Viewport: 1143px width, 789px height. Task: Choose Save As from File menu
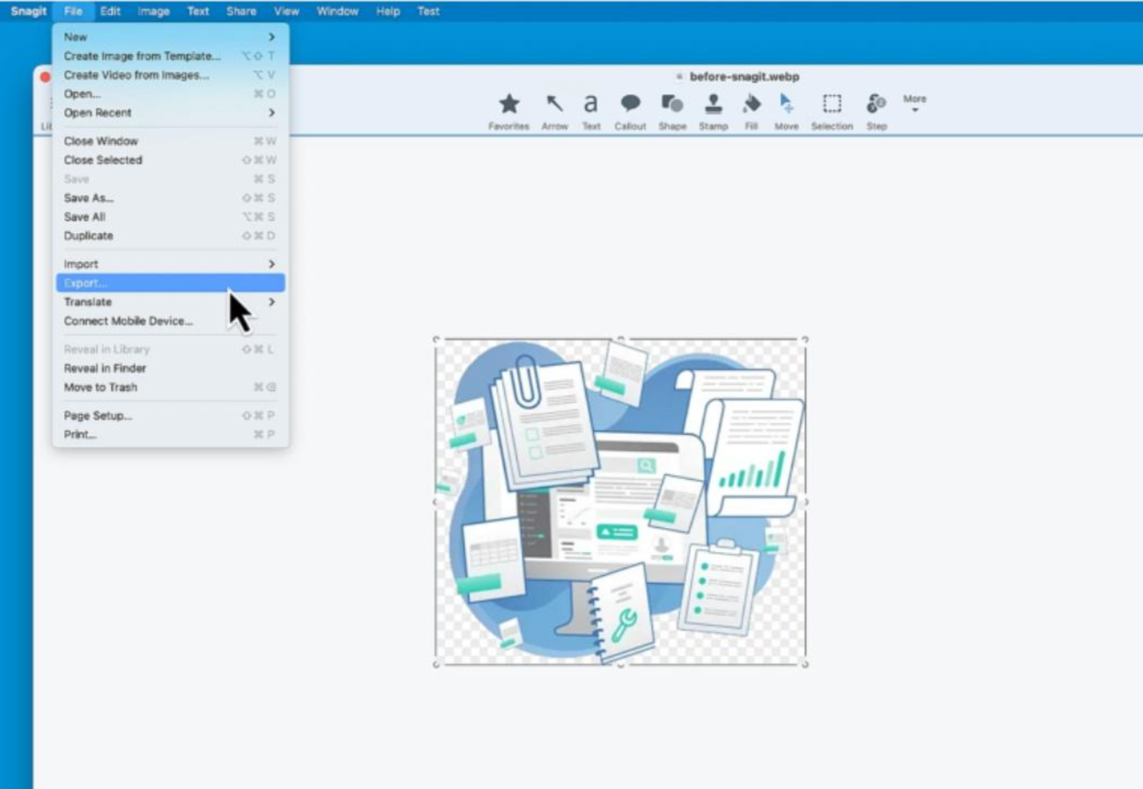point(89,198)
